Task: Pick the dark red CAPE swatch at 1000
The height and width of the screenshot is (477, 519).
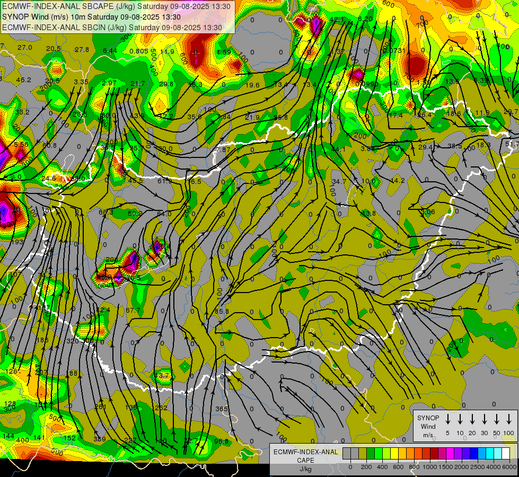Action: point(434,454)
